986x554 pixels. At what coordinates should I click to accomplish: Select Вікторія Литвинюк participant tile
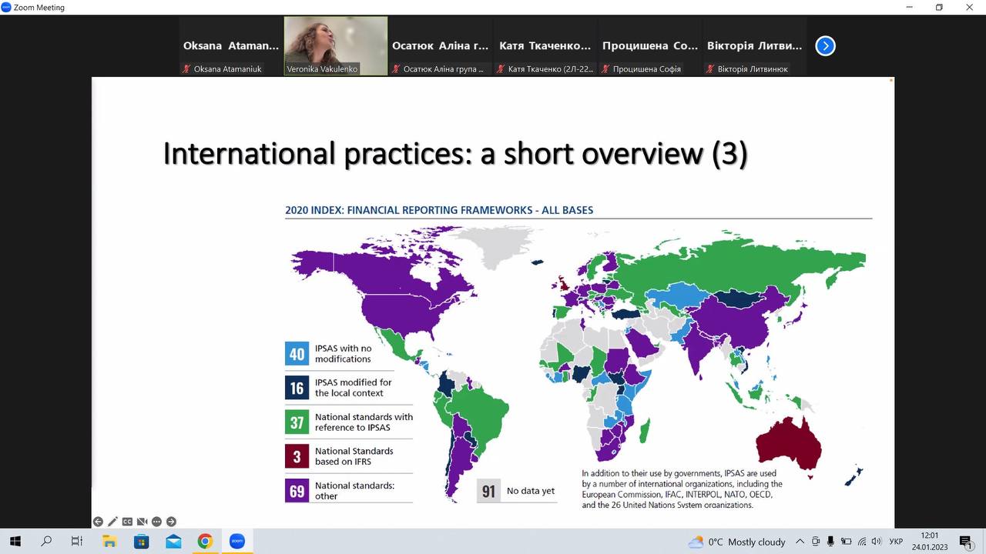click(x=754, y=46)
